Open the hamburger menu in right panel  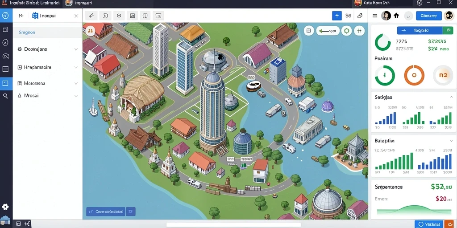tap(375, 16)
